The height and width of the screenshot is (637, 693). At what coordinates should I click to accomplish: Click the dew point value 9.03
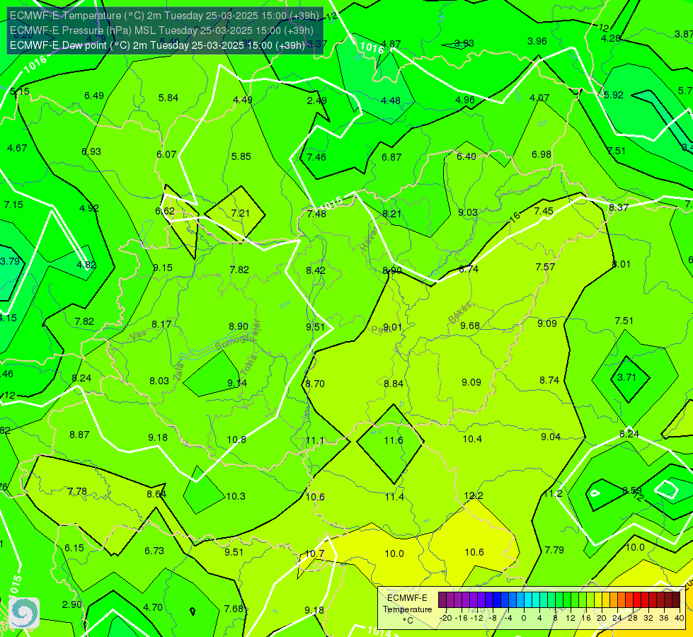click(468, 212)
